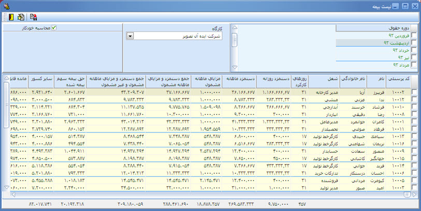
Task: Click the application icon in title bar
Action: pyautogui.click(x=6, y=5)
